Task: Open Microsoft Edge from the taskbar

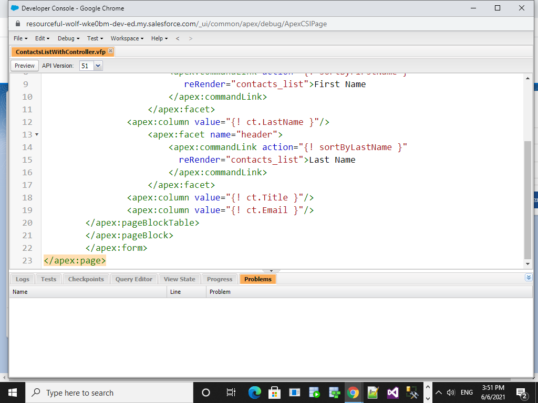Action: click(x=255, y=392)
